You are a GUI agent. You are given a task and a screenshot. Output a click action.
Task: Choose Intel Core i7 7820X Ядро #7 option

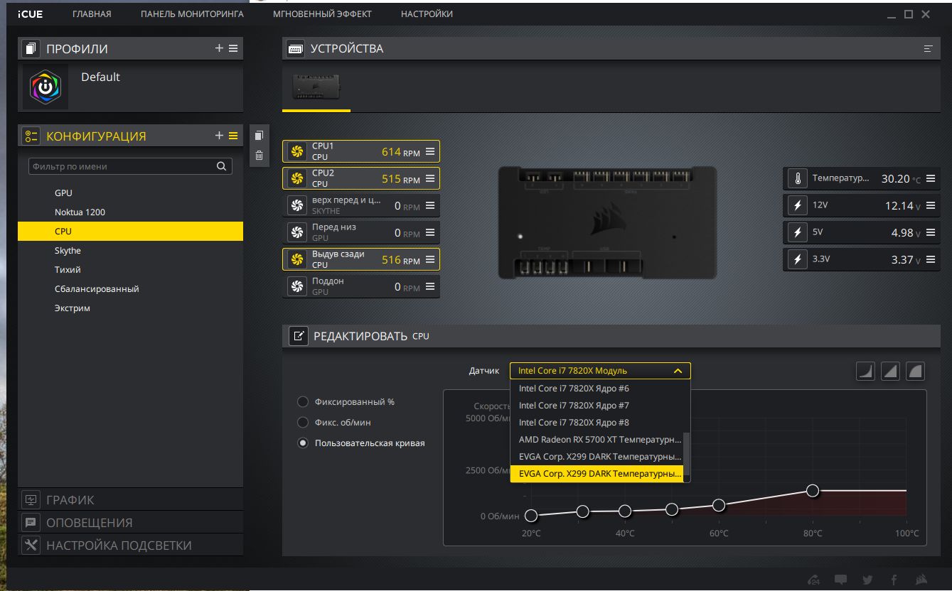(597, 406)
